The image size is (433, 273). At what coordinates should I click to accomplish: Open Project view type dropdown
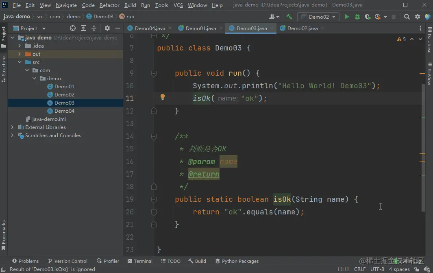click(29, 28)
